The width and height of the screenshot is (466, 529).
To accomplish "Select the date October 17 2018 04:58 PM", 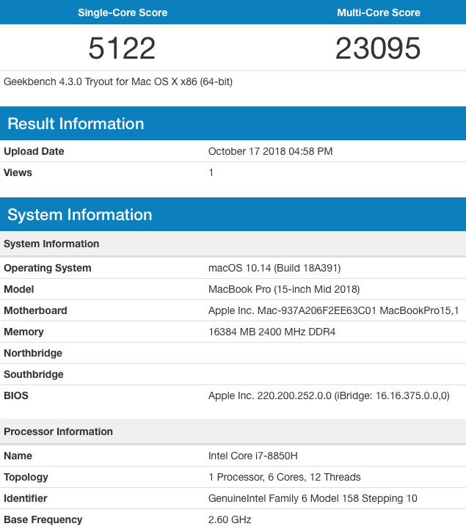I will (270, 151).
